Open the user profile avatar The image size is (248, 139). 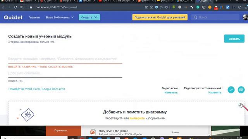[x=245, y=17]
